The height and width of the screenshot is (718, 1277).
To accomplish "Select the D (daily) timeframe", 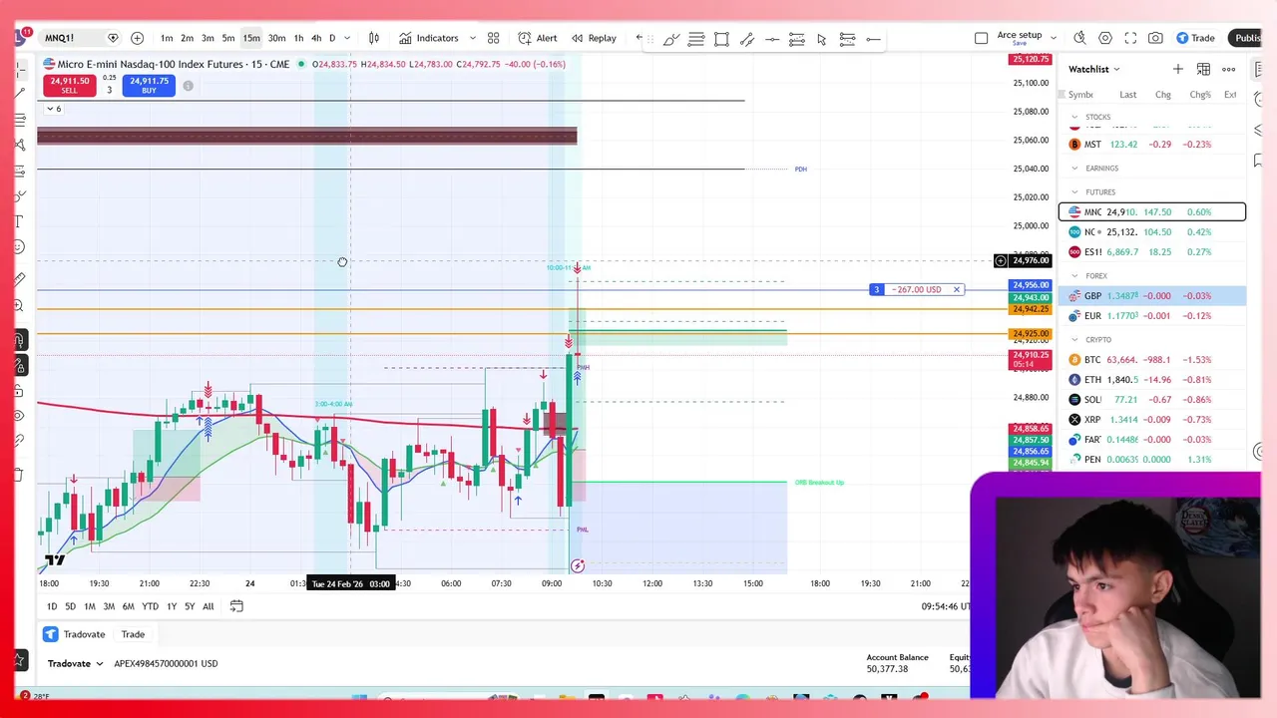I will click(x=332, y=38).
